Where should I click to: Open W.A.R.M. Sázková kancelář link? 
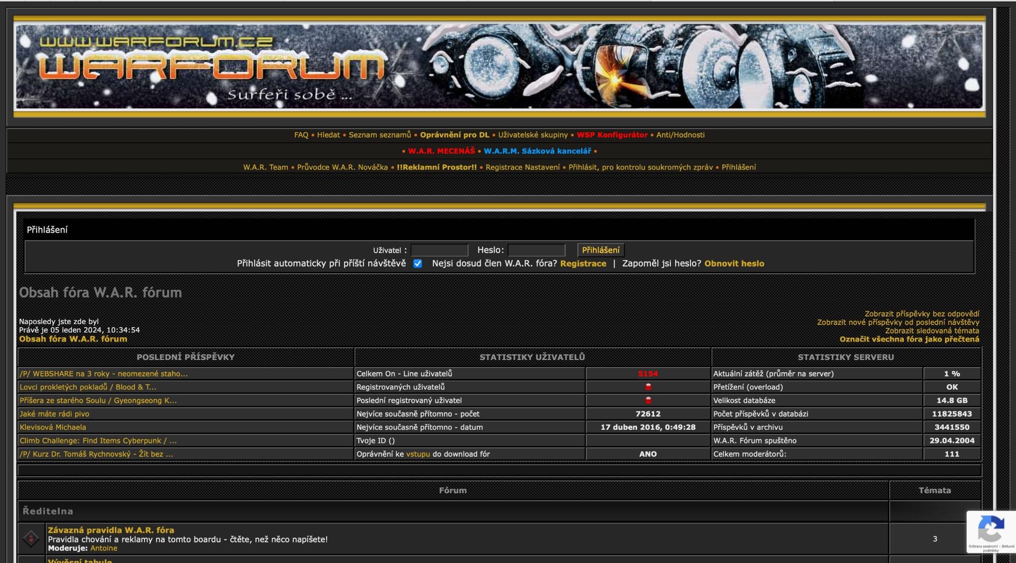(537, 151)
